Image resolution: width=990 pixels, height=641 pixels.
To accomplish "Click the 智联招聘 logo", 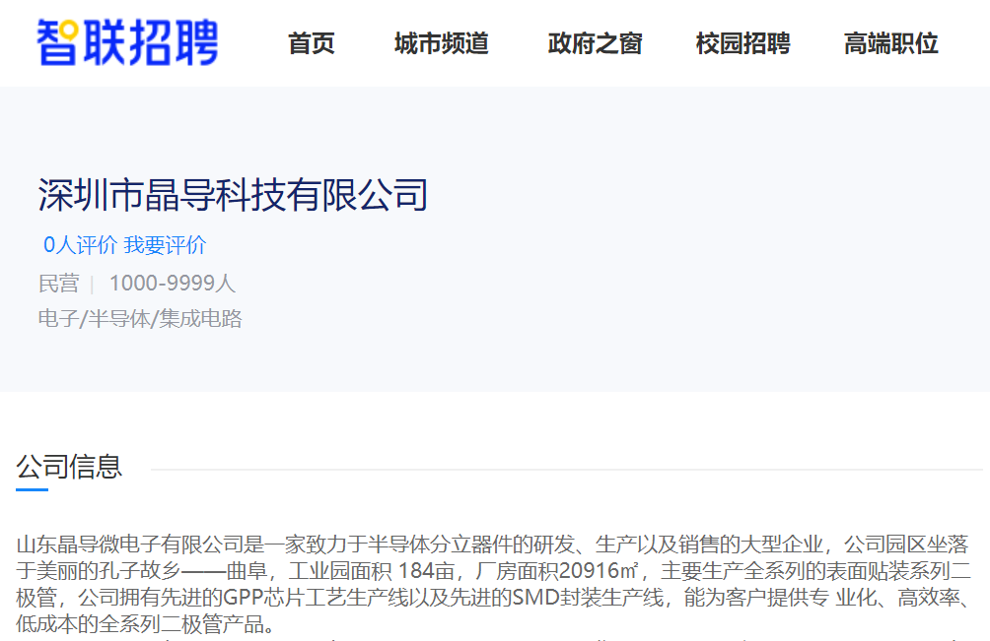I will [127, 43].
